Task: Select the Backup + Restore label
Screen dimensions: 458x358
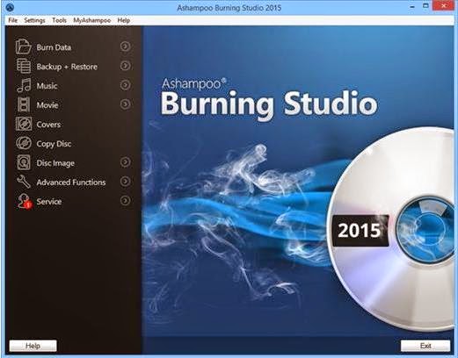Action: [67, 67]
